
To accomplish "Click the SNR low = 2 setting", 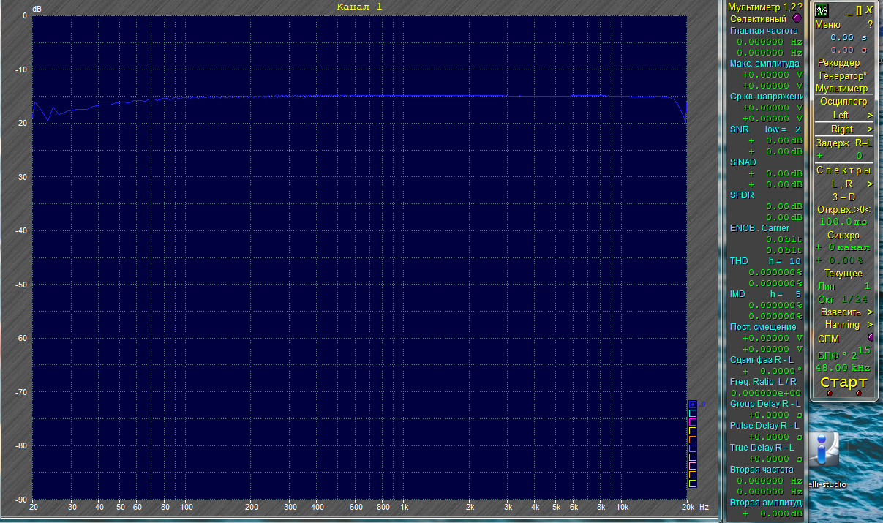I will (x=765, y=129).
